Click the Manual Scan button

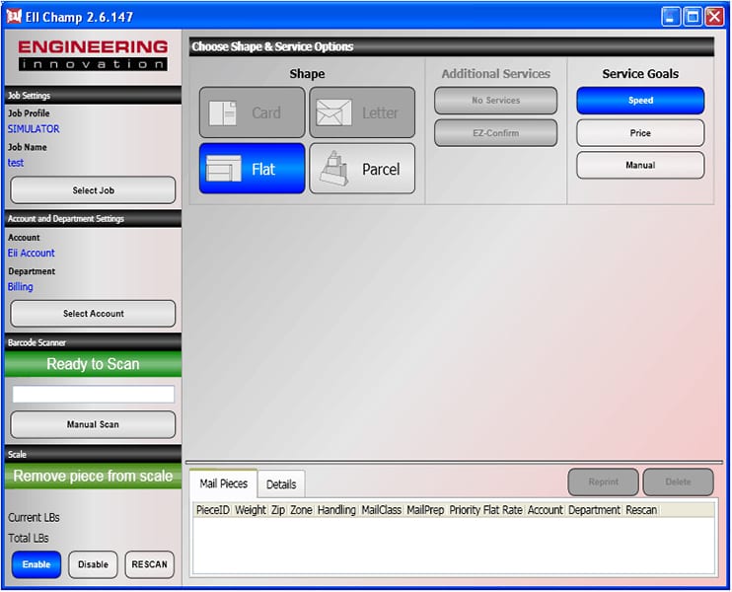pos(93,424)
